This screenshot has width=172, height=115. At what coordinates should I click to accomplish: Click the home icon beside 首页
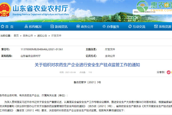(x=2, y=26)
